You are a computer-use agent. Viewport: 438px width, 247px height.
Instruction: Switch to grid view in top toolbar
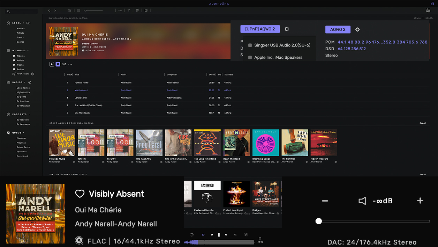pyautogui.click(x=70, y=10)
